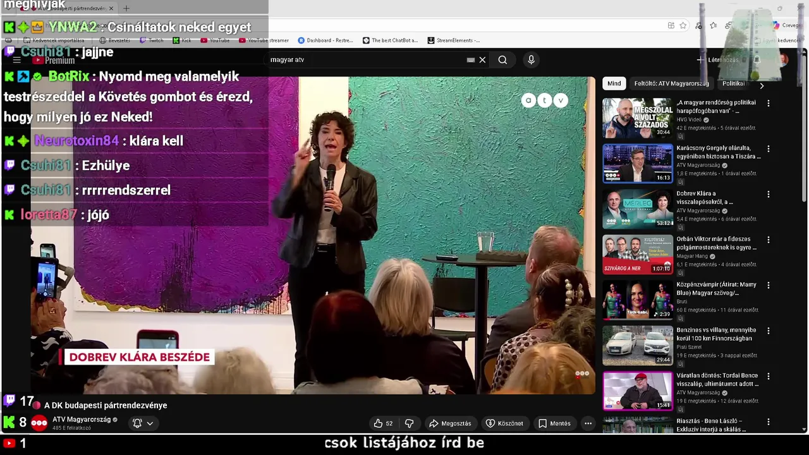Open options menu for 'Benzines vs villany' video
This screenshot has height=455, width=809.
point(769,331)
